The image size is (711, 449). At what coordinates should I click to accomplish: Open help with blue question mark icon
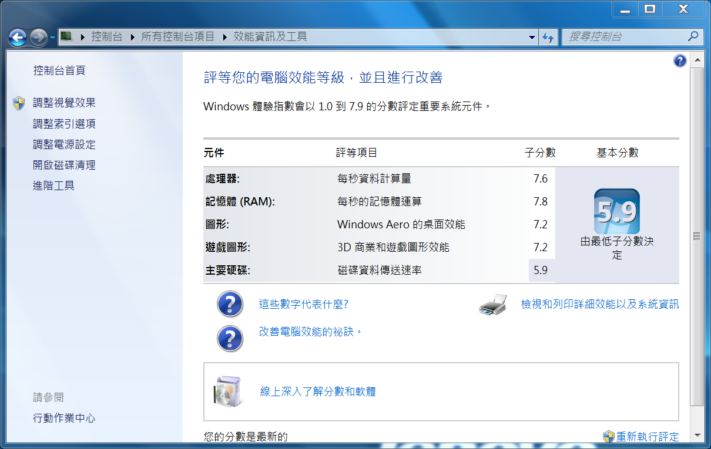click(680, 60)
